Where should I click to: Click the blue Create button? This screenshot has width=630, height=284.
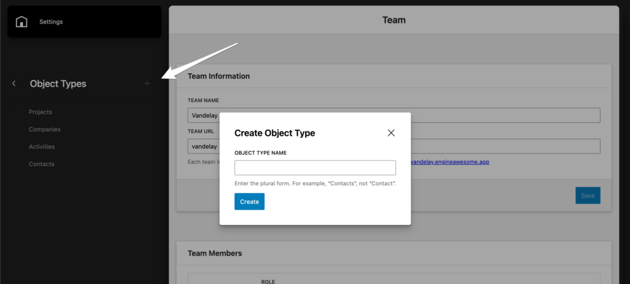(250, 202)
